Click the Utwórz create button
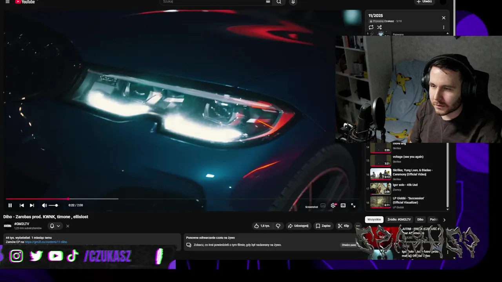 pos(424,2)
